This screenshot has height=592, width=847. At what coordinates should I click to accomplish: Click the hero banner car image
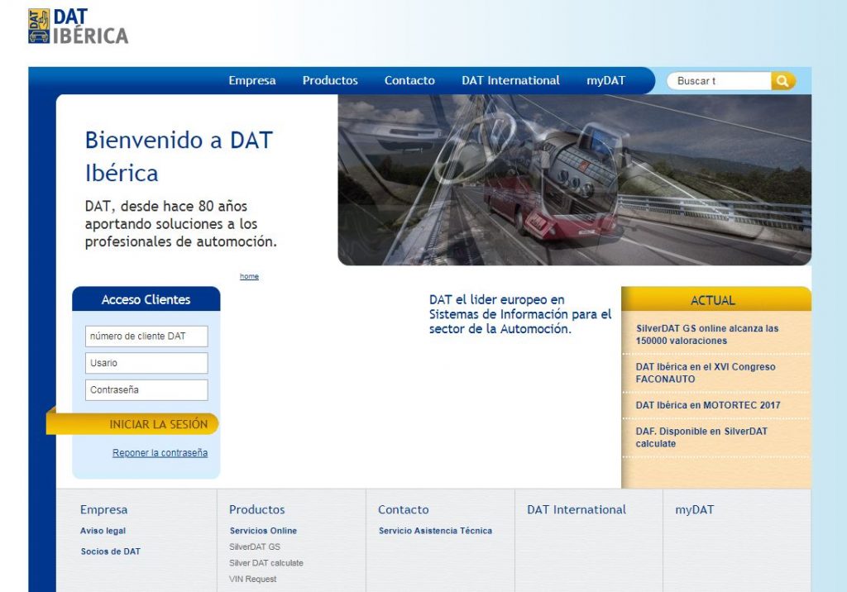(x=574, y=180)
